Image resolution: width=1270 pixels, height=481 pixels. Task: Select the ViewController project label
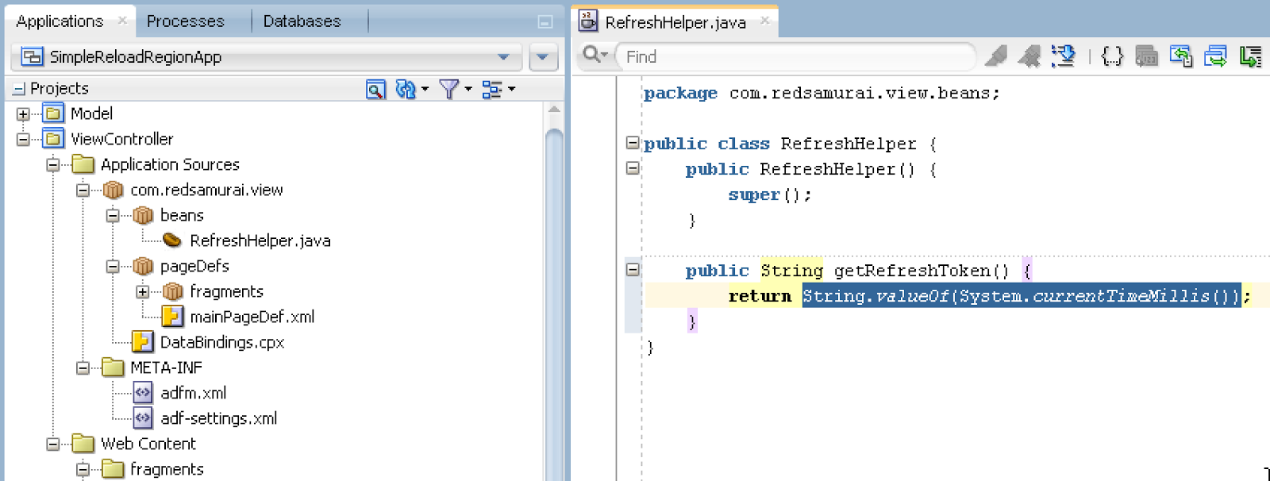coord(121,139)
